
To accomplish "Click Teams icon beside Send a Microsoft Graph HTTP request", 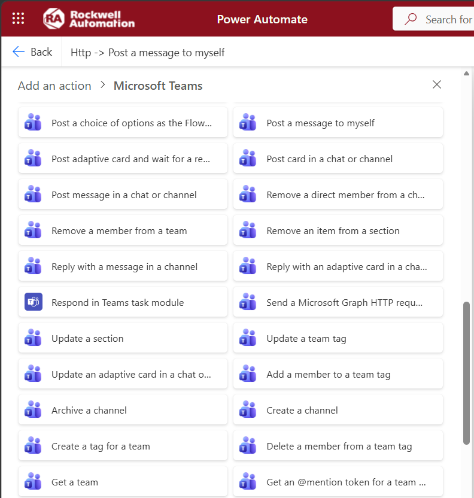I will click(x=248, y=302).
